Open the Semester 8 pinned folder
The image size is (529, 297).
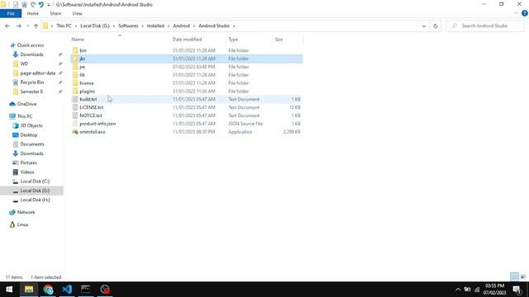coord(31,92)
